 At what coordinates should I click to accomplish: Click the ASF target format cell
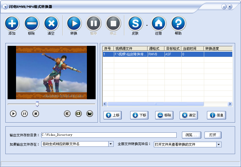tap(173, 54)
